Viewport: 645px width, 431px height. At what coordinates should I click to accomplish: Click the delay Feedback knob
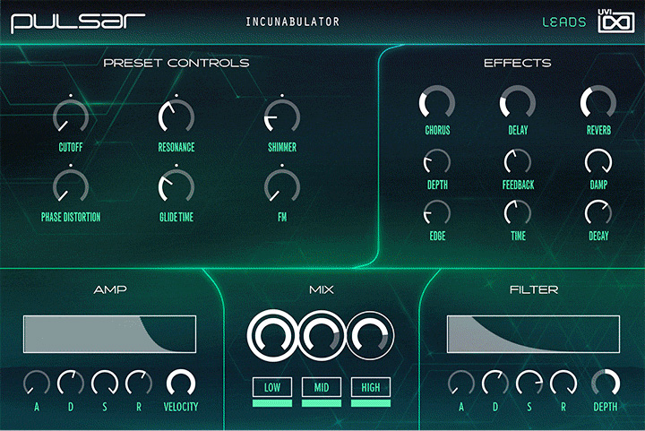pos(518,161)
